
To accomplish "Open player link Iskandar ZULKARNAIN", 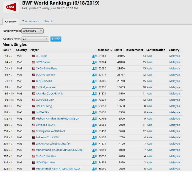I will (49, 94).
